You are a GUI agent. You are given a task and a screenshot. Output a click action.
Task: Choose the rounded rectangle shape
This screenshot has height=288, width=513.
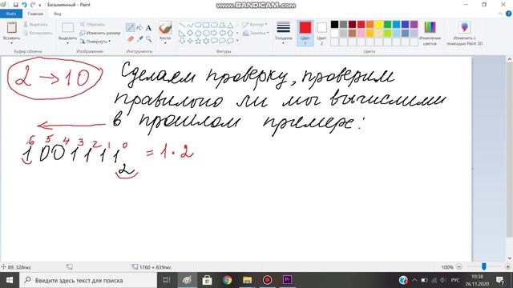tap(214, 25)
